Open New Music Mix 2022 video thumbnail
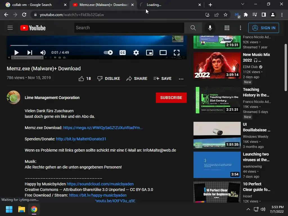This screenshot has width=288, height=216. 217,65
